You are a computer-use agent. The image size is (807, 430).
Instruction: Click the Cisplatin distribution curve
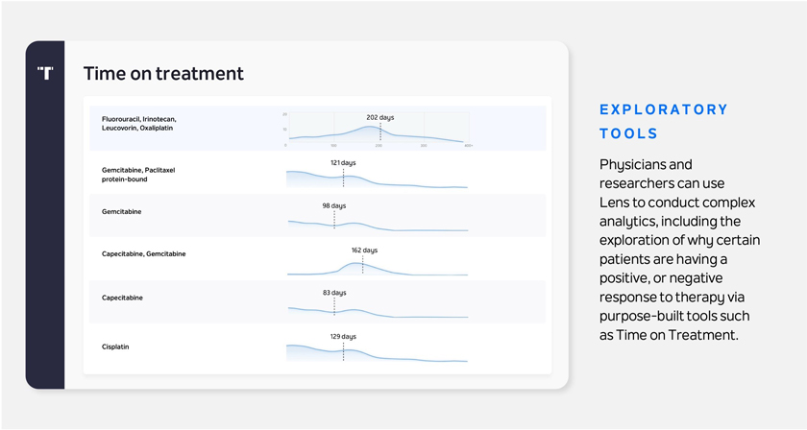(x=377, y=353)
